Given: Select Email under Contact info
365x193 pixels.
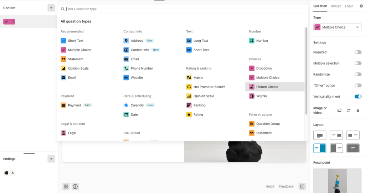Looking at the screenshot, I should (131, 59).
